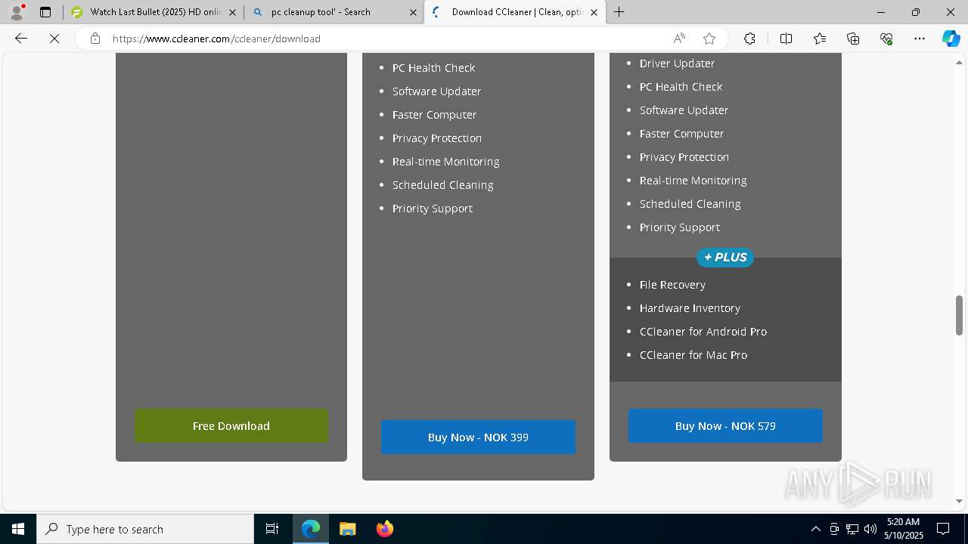
Task: Open the profile avatar icon in Edge
Action: [17, 12]
